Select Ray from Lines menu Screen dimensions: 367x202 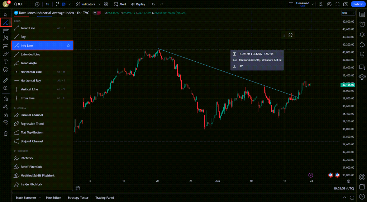click(42, 37)
